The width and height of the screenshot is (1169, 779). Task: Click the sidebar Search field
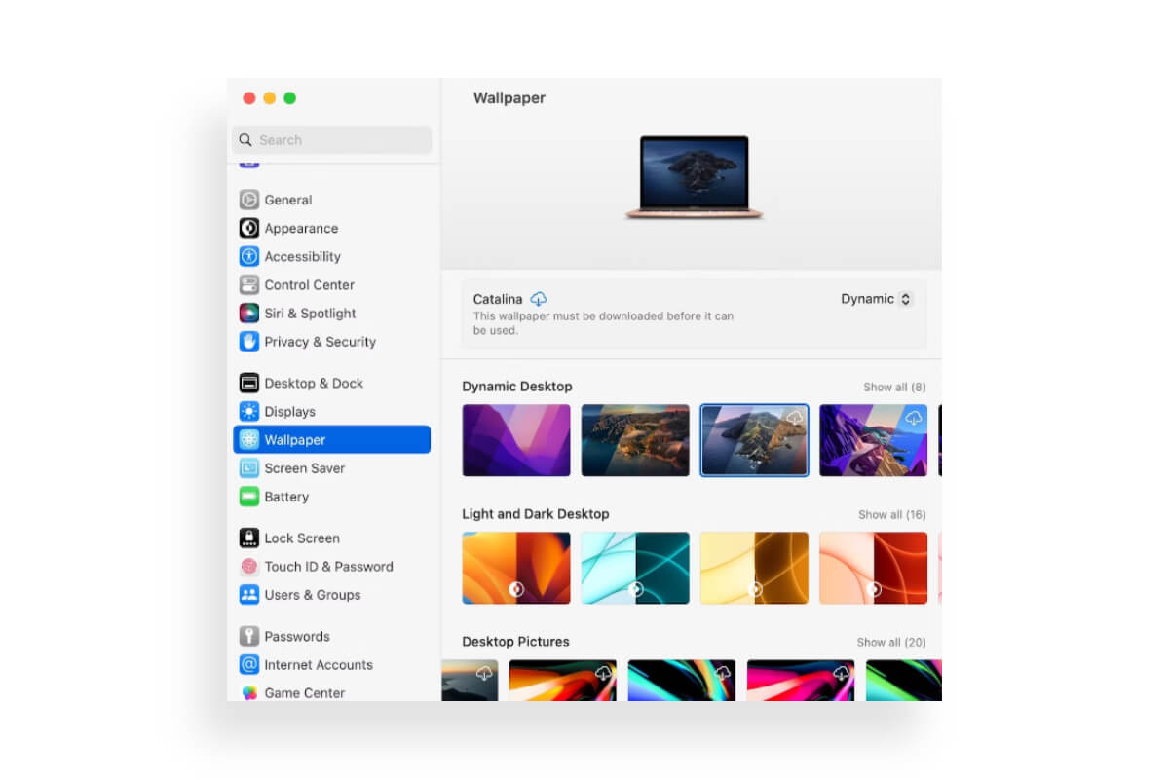330,139
